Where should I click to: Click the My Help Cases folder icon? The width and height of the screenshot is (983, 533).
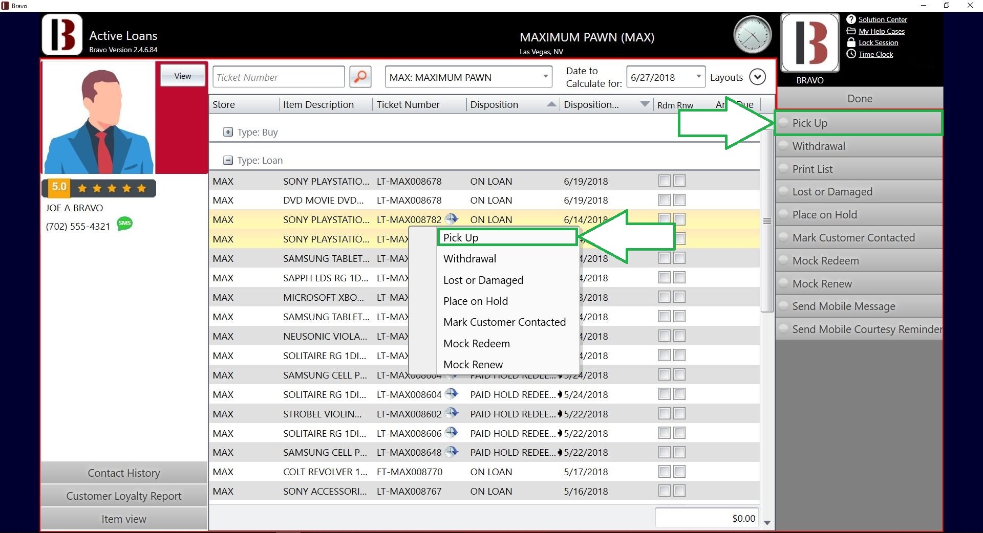pos(851,31)
